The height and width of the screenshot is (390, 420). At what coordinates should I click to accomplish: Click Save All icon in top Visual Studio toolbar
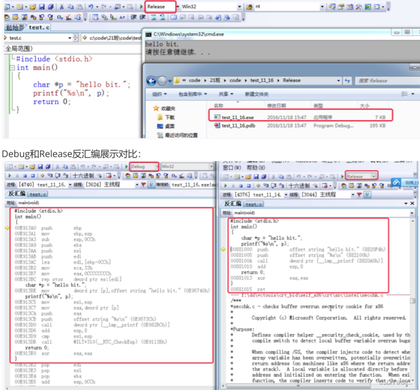point(50,7)
